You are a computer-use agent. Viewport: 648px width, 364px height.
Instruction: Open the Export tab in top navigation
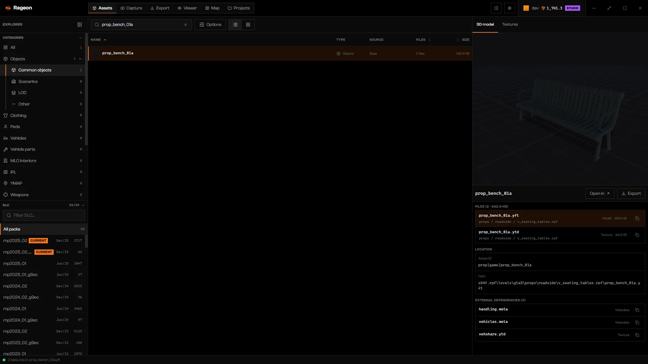(160, 8)
